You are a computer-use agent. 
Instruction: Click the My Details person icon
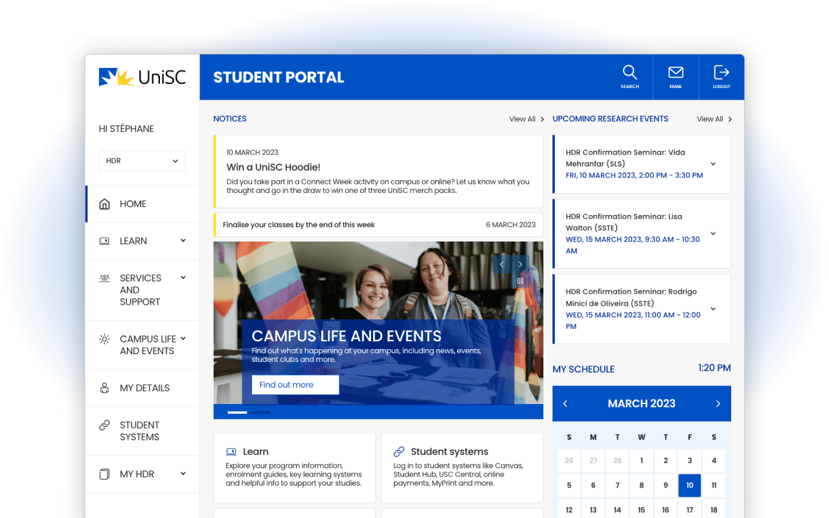[104, 388]
